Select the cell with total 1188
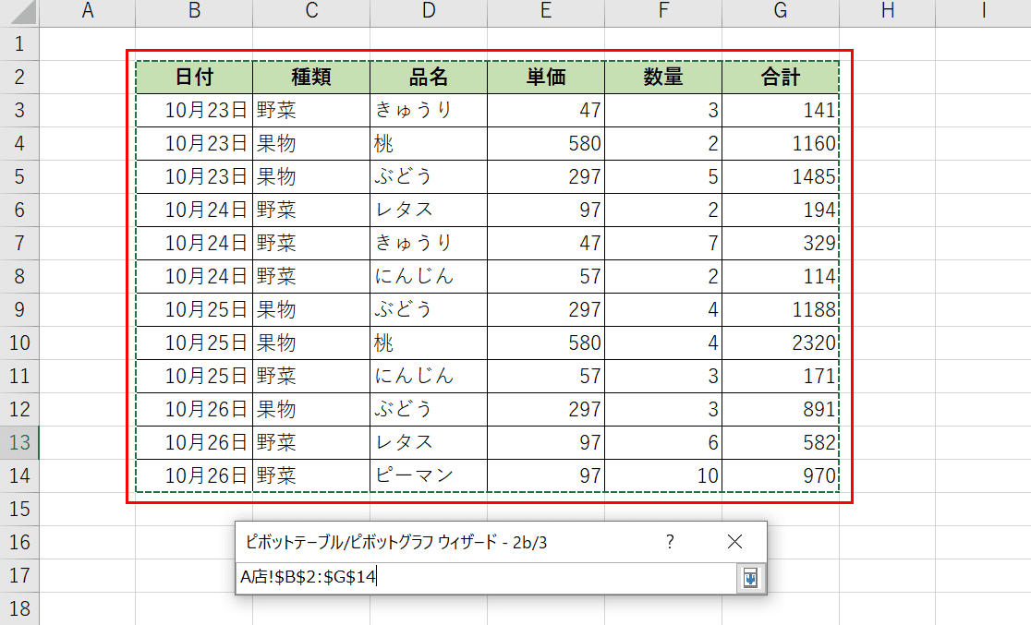Screen dimensions: 1031x625 click(x=781, y=309)
